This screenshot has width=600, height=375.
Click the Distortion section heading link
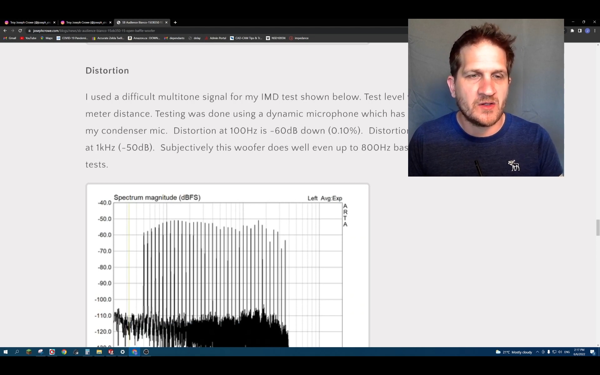107,70
